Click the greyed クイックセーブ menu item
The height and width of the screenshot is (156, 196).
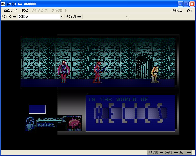point(40,10)
